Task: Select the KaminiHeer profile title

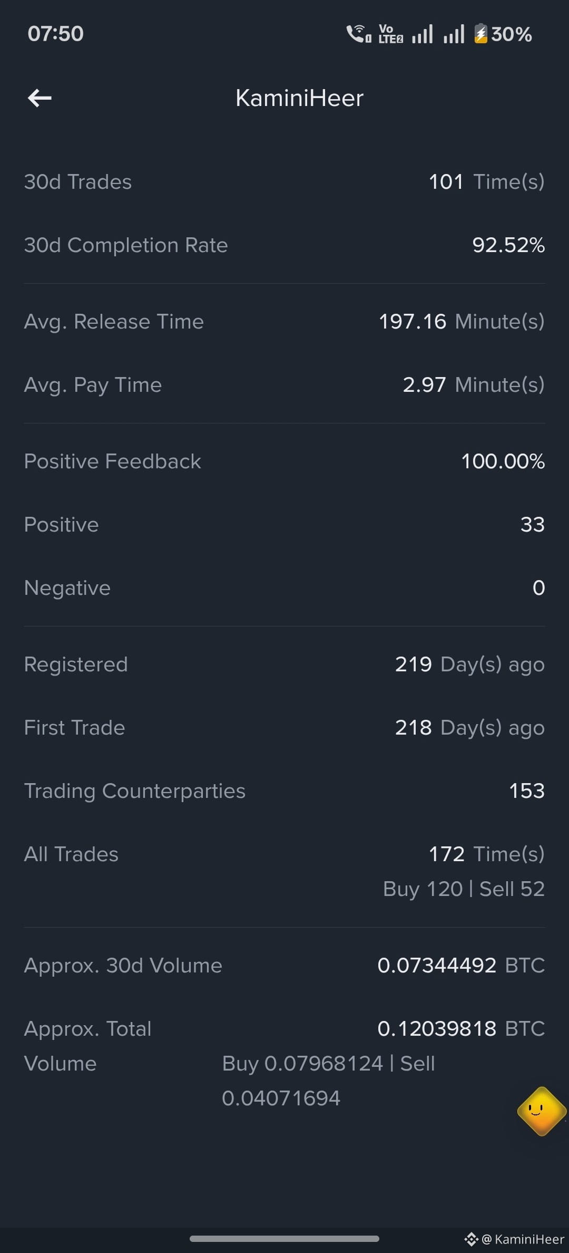Action: [x=299, y=98]
